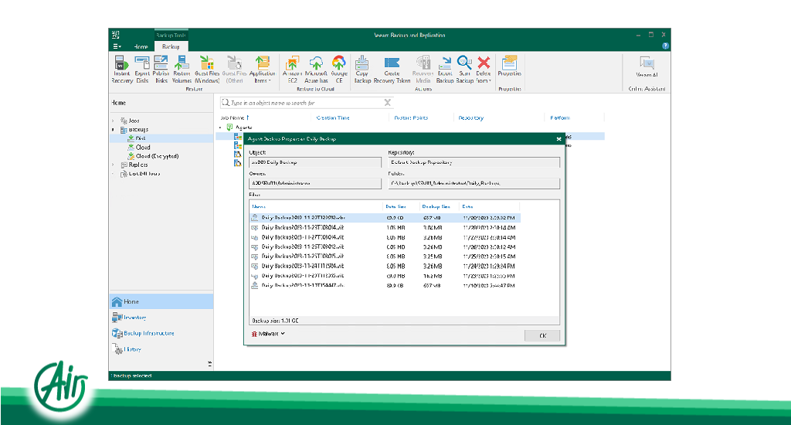Expand the Replicas tree node
Viewport: 791px width, 425px height.
tap(113, 165)
